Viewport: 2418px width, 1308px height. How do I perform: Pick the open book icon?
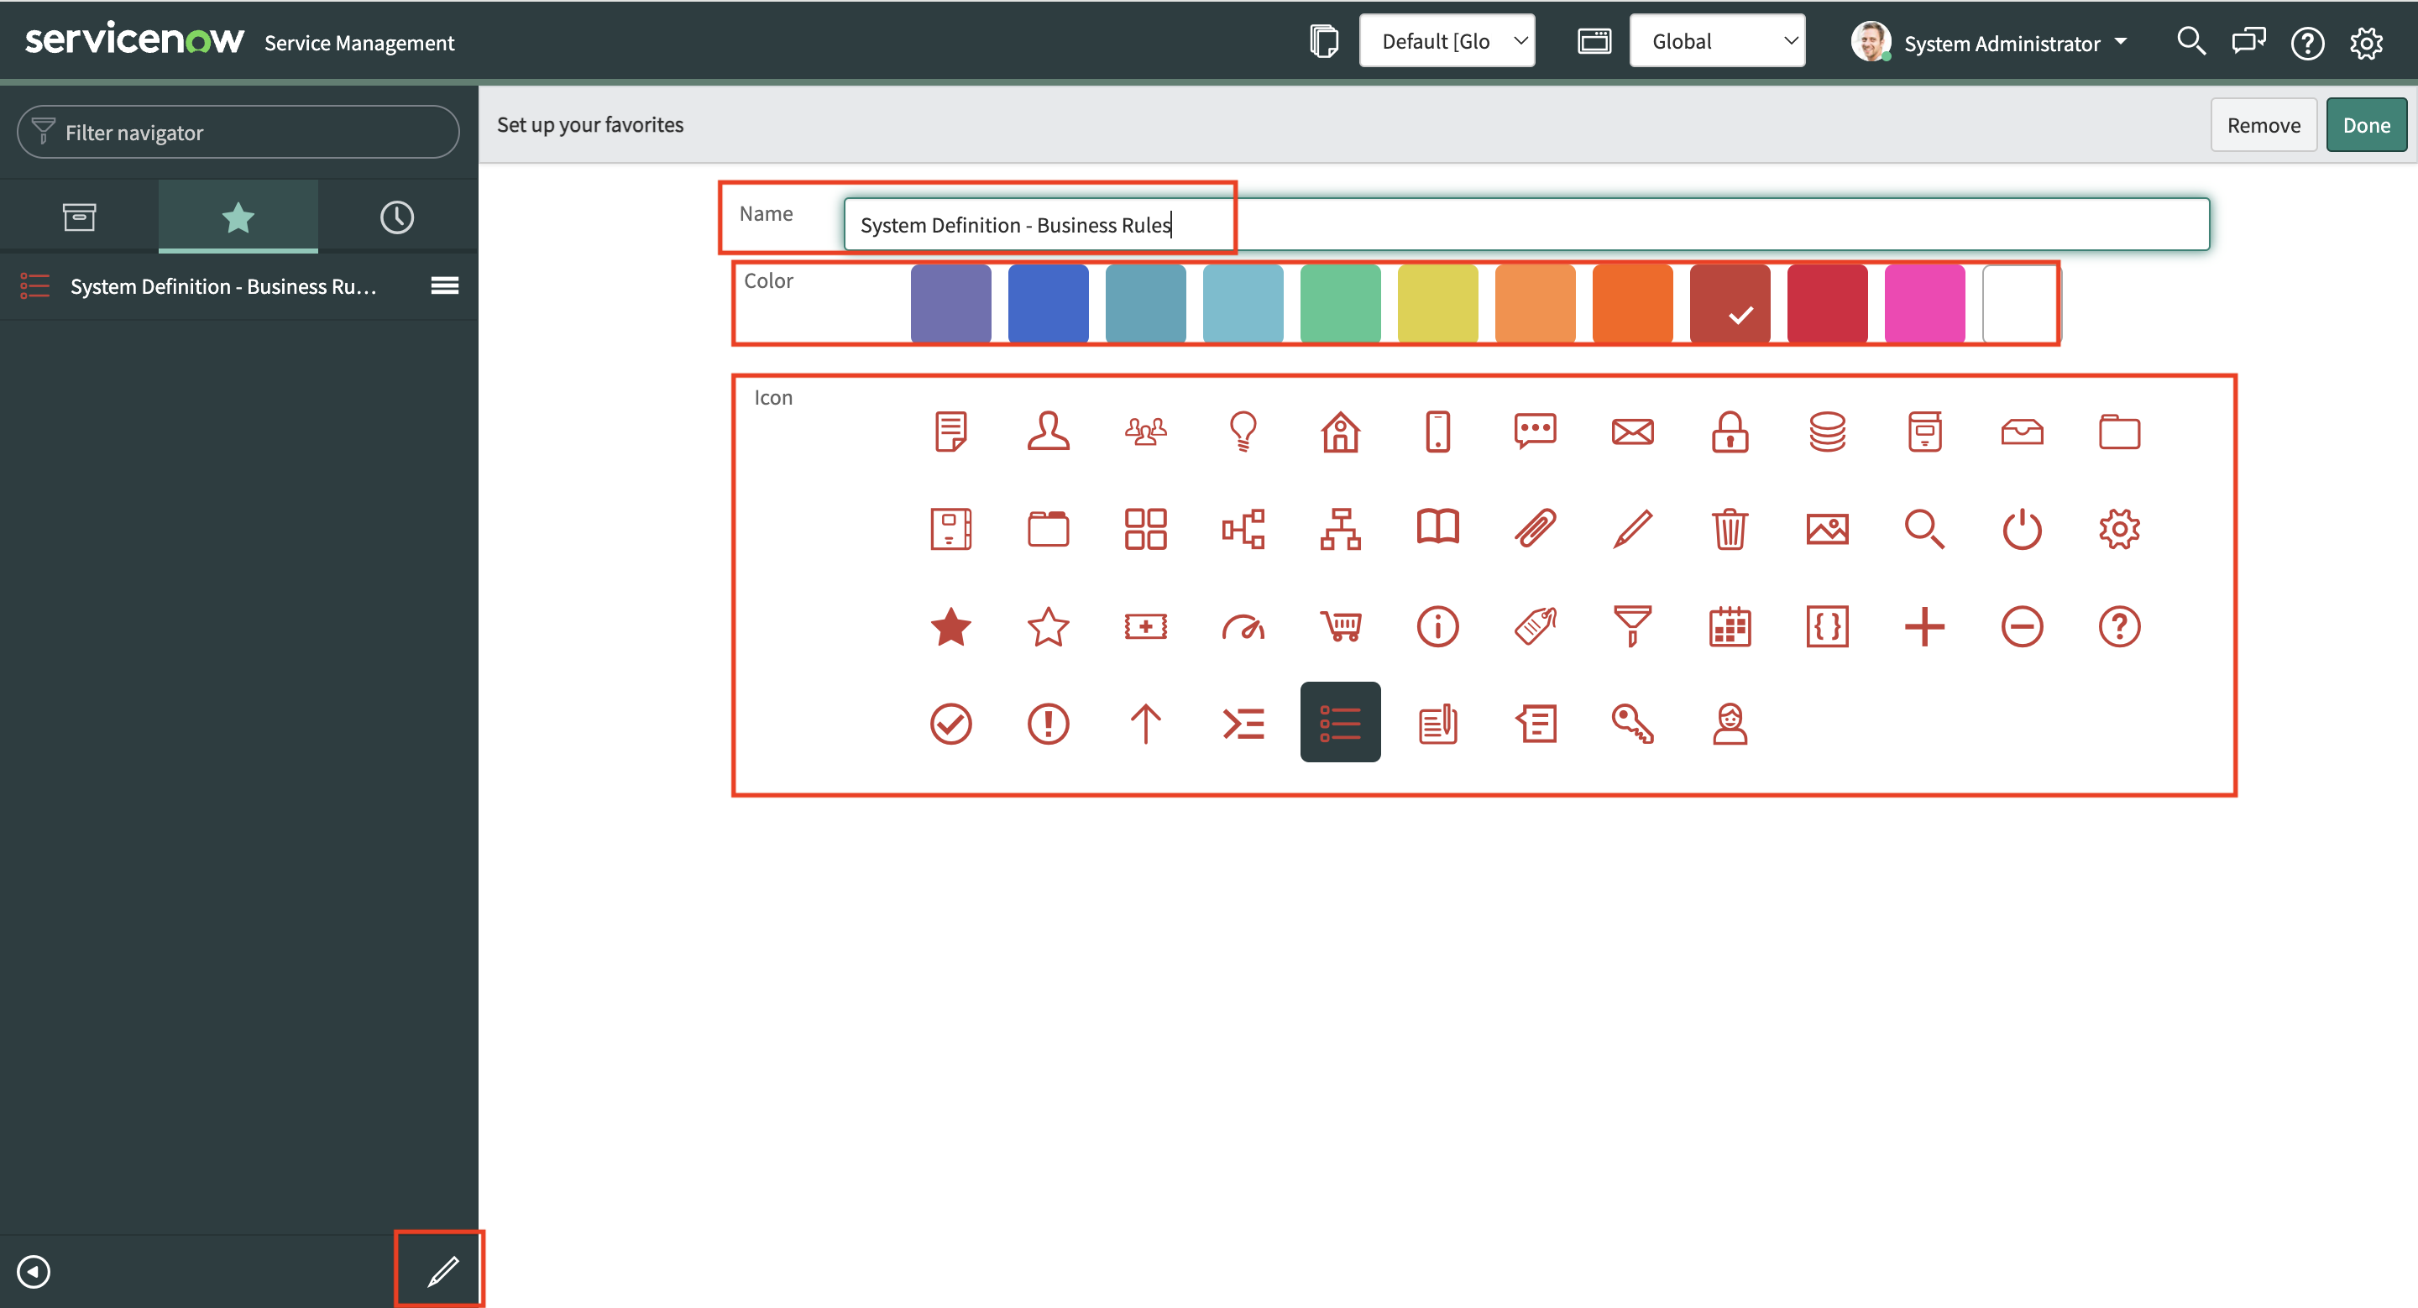point(1437,529)
